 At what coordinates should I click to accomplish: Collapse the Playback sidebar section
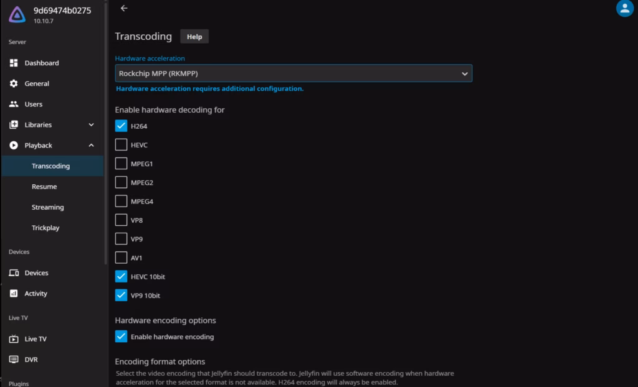tap(91, 145)
